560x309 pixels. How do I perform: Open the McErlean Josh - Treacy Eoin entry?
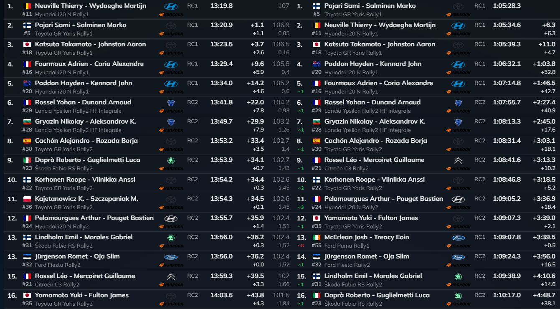(367, 237)
